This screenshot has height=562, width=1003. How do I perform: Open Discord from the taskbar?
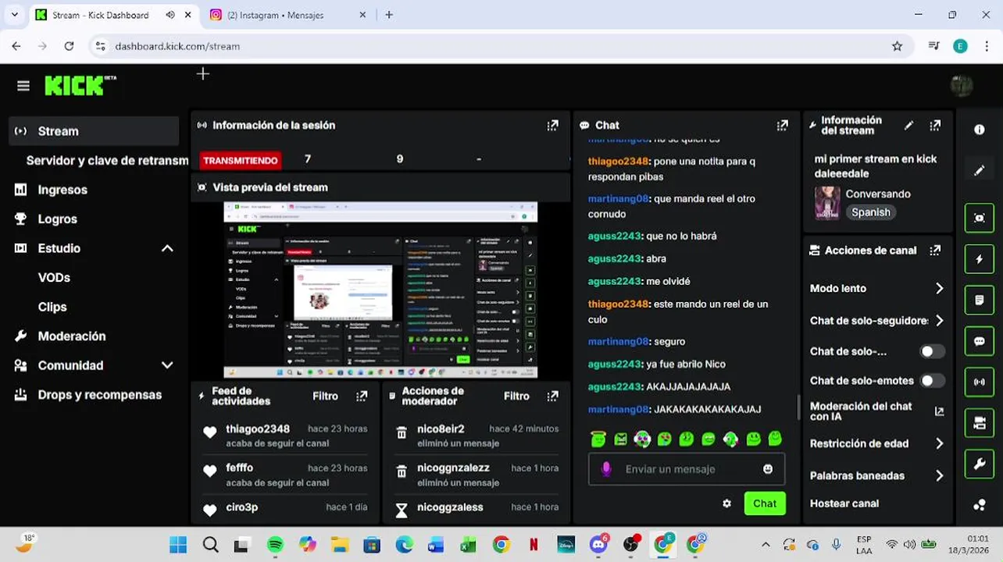pyautogui.click(x=599, y=545)
